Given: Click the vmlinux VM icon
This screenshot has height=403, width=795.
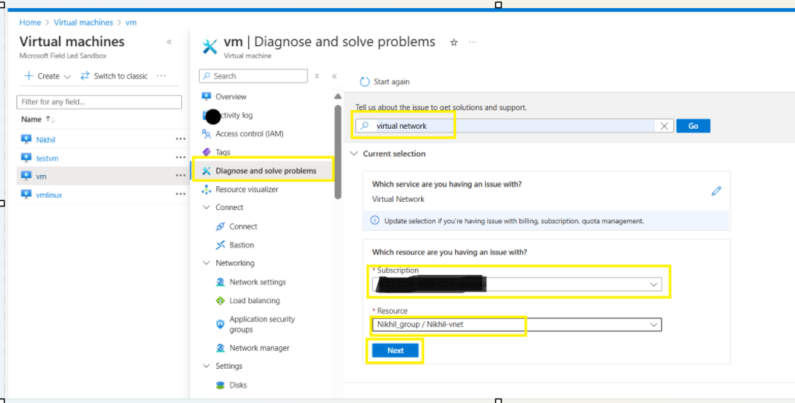Looking at the screenshot, I should [x=26, y=194].
